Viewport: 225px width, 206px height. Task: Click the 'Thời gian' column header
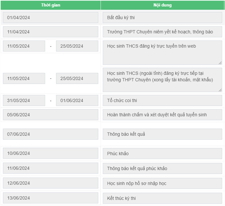point(51,5)
